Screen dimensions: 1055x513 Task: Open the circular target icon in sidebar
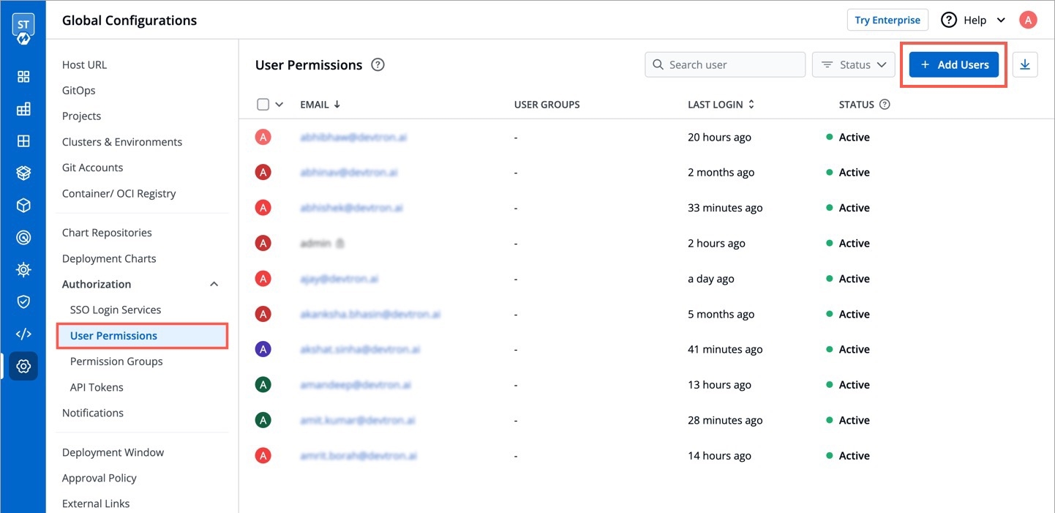[23, 237]
